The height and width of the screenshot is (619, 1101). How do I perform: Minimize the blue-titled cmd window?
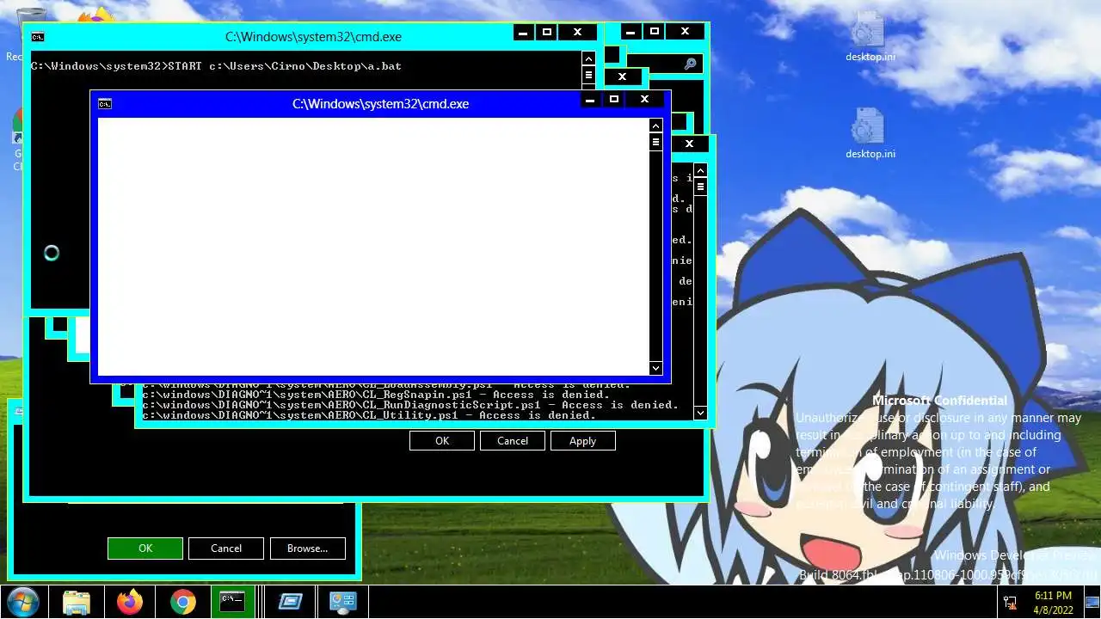590,100
